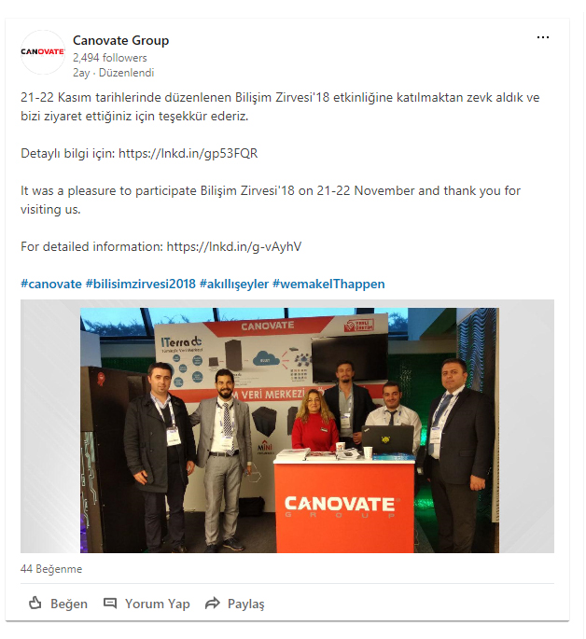The height and width of the screenshot is (639, 586).
Task: Click the thumbs-up Beğen icon
Action: click(x=35, y=603)
